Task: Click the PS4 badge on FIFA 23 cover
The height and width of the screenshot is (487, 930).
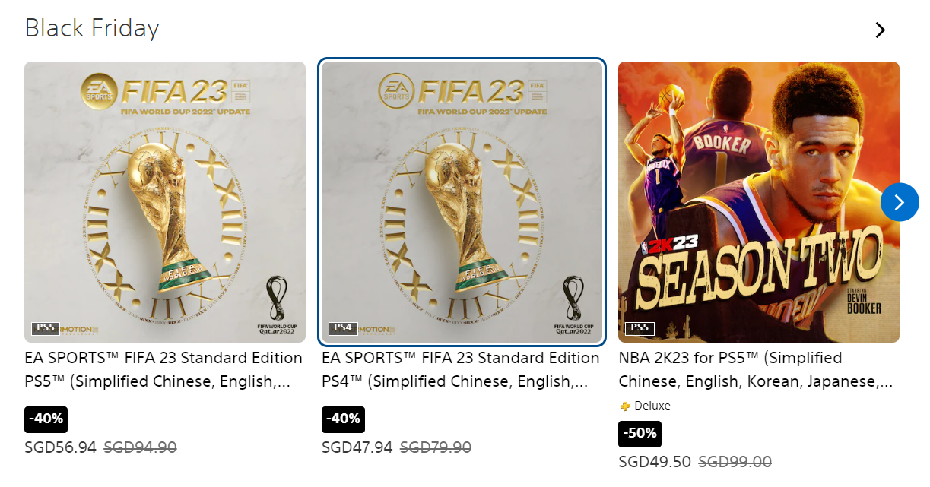Action: [x=343, y=328]
